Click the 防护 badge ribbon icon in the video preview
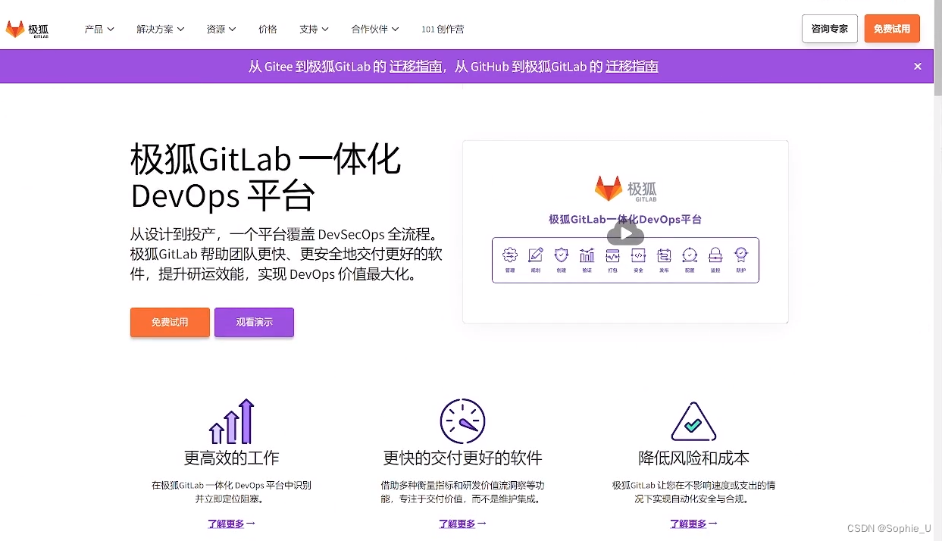Viewport: 942px width, 541px height. (741, 255)
